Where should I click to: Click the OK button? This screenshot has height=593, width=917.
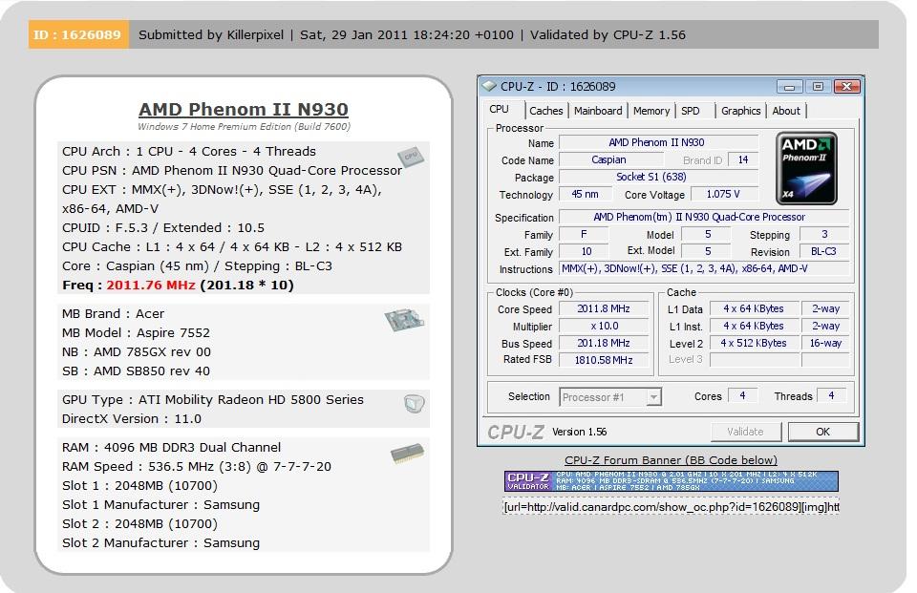[822, 432]
